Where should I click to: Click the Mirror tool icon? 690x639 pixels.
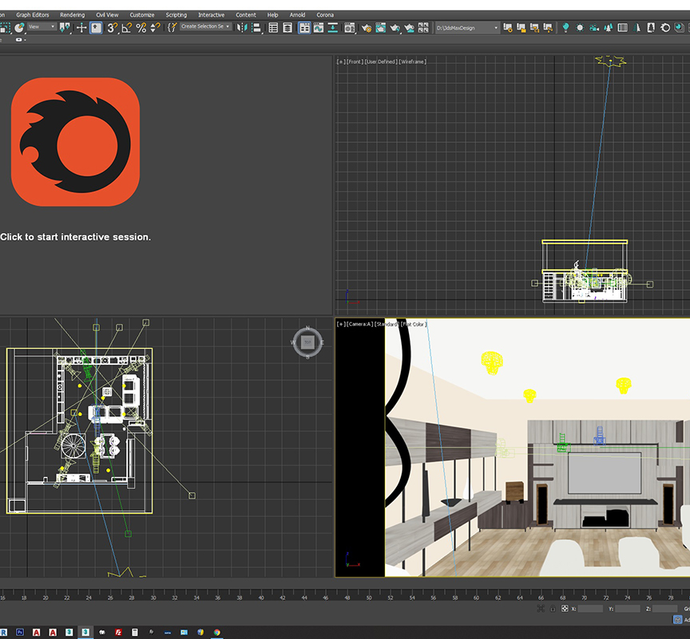coord(242,28)
